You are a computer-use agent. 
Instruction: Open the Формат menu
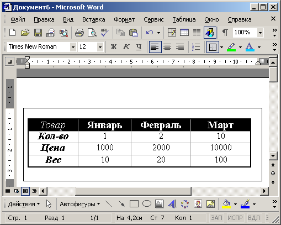click(x=124, y=19)
